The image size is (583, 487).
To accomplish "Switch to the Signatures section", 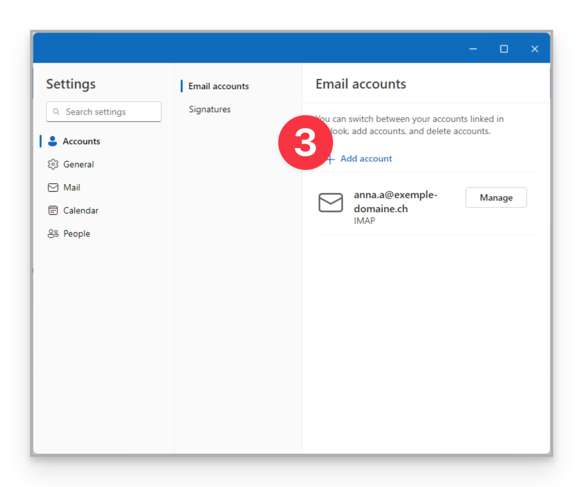I will pos(210,110).
